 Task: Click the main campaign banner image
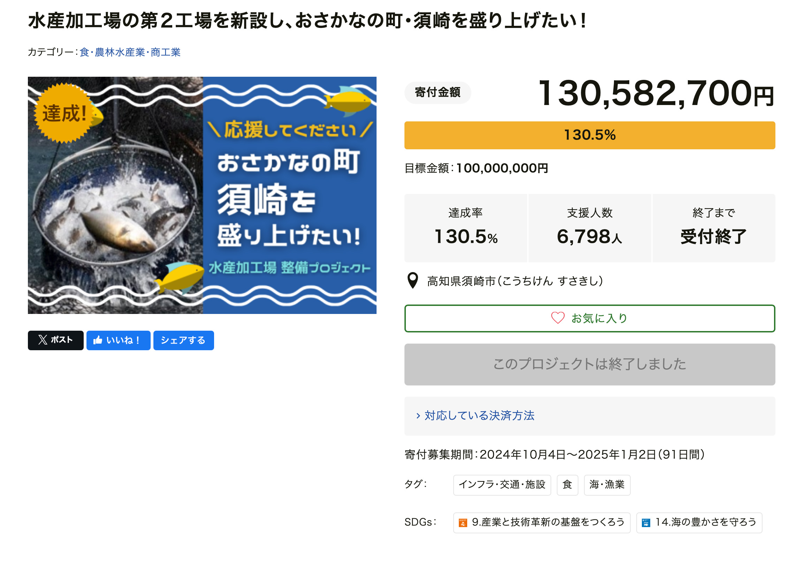202,195
